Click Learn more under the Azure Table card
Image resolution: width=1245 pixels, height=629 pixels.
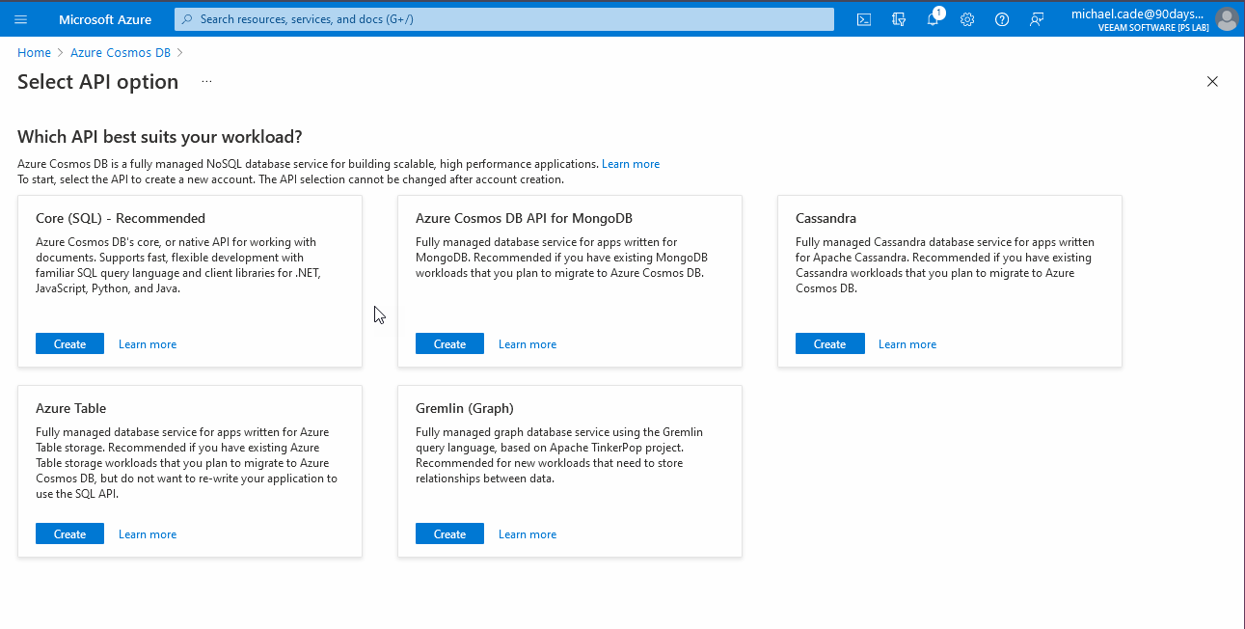pos(147,533)
